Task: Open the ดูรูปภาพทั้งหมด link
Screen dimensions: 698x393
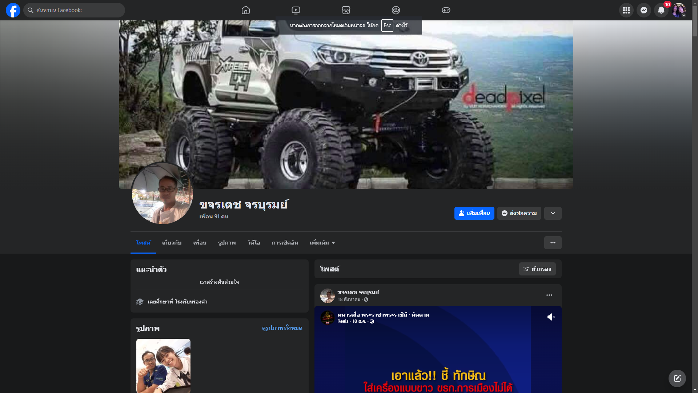Action: click(x=282, y=328)
